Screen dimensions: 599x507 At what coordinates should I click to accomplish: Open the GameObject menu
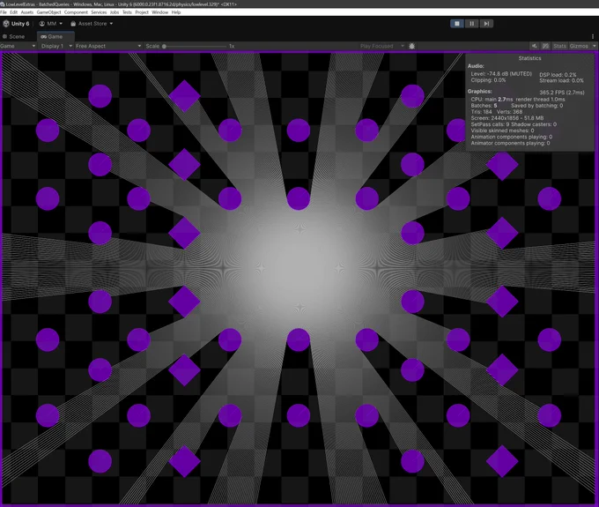(x=48, y=12)
